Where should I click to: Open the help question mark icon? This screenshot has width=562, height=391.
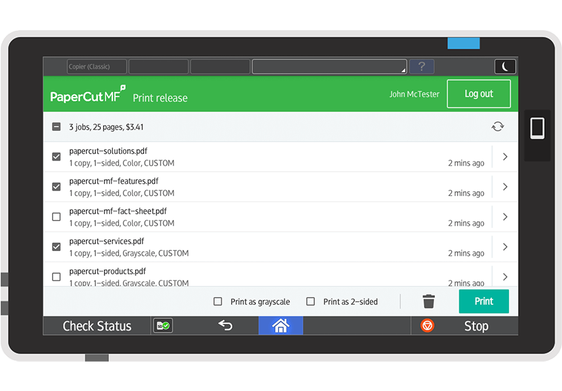(421, 67)
